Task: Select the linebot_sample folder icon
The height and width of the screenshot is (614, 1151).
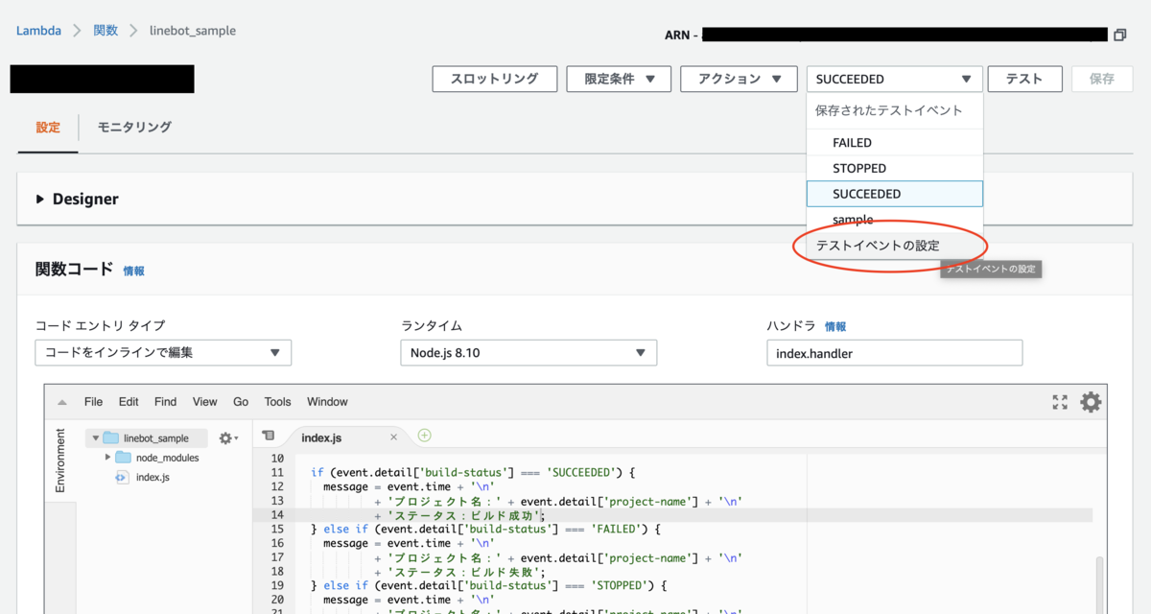Action: click(110, 437)
